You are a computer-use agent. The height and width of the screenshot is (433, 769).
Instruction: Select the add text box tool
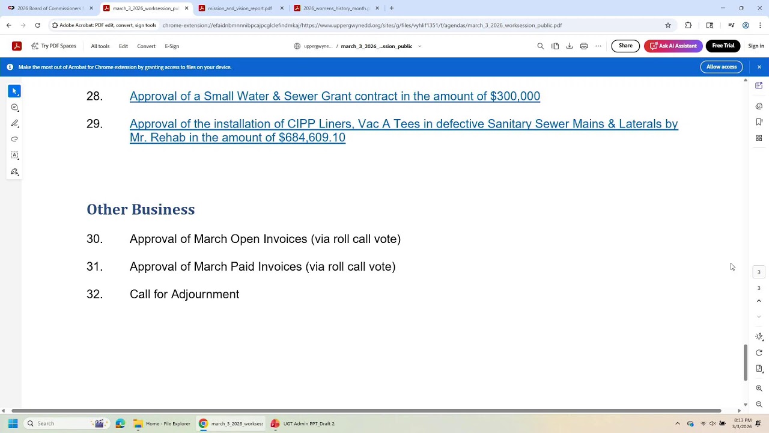pyautogui.click(x=14, y=155)
